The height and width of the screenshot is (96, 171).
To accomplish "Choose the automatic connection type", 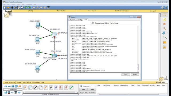I will (x=25, y=87).
